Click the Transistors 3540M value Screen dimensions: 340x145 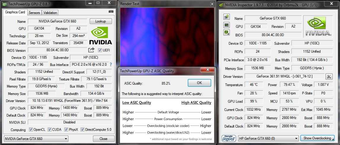(x=78, y=43)
